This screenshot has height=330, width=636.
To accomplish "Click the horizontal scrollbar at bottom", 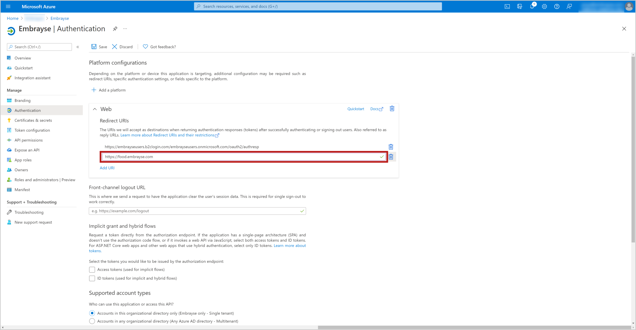I will point(474,327).
